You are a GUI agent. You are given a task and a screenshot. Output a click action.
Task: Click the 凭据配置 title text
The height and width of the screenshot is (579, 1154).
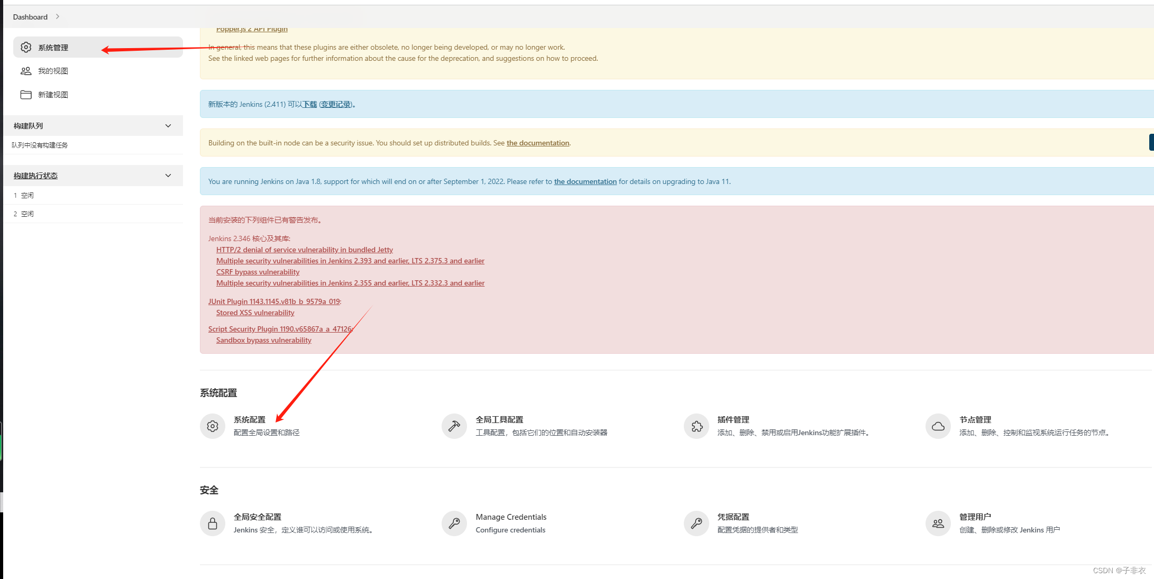(733, 517)
